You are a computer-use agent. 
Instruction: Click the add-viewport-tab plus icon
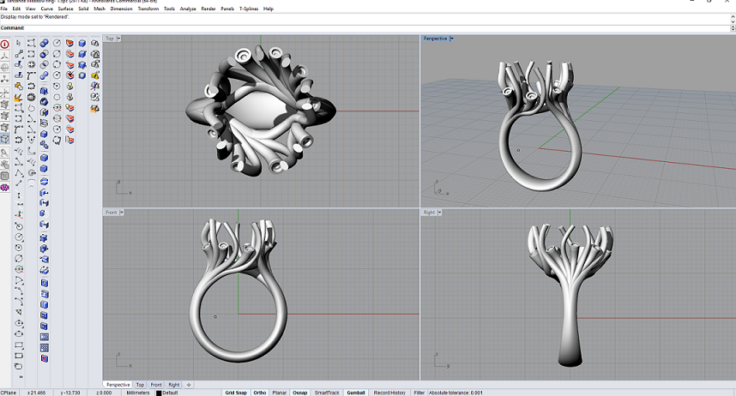point(189,385)
